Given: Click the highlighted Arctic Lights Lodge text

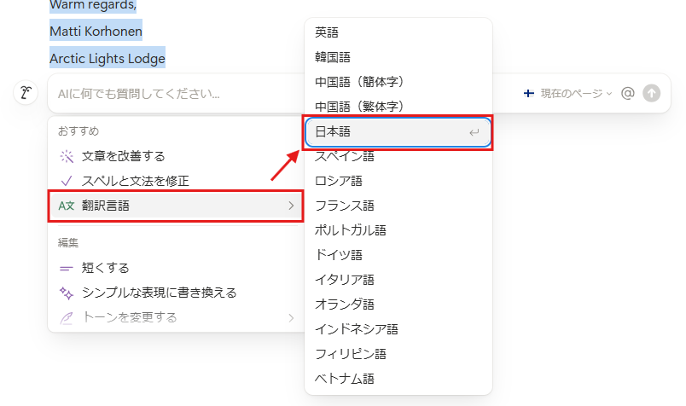Looking at the screenshot, I should (x=108, y=59).
